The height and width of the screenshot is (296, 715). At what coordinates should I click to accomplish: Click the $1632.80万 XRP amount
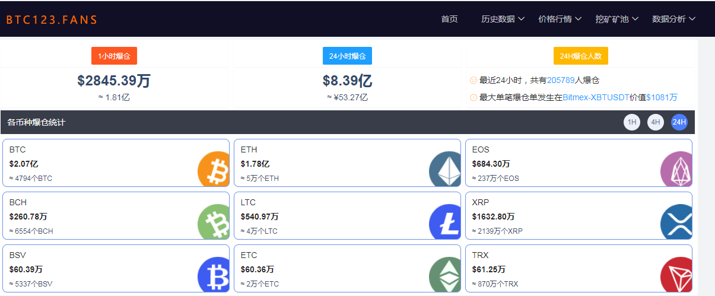[493, 217]
